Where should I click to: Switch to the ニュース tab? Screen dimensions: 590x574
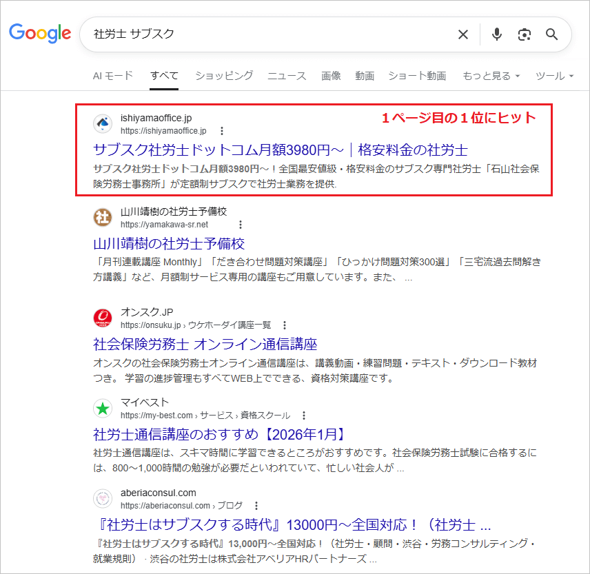point(286,76)
